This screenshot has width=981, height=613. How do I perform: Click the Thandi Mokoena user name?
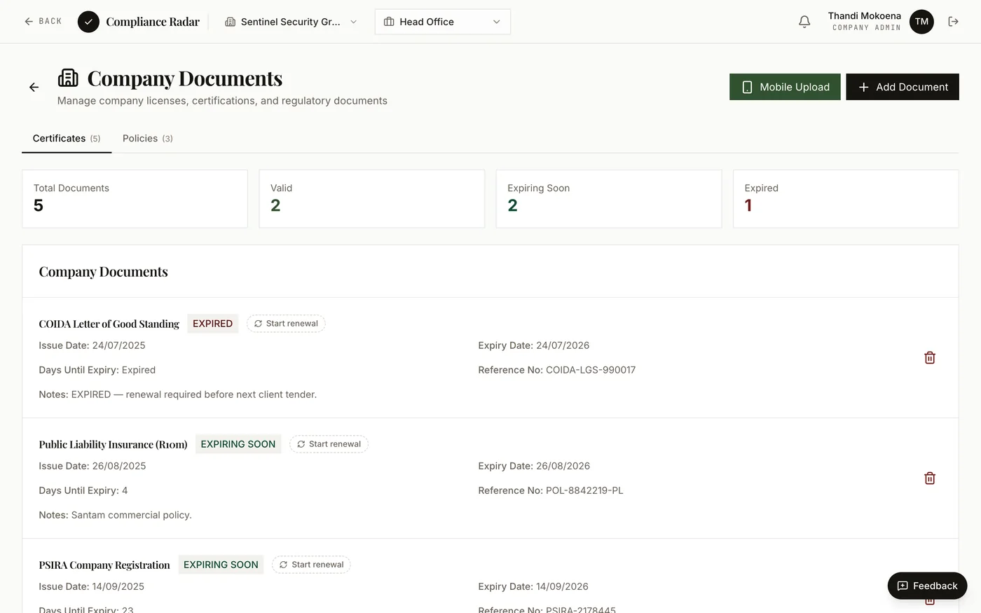(865, 16)
